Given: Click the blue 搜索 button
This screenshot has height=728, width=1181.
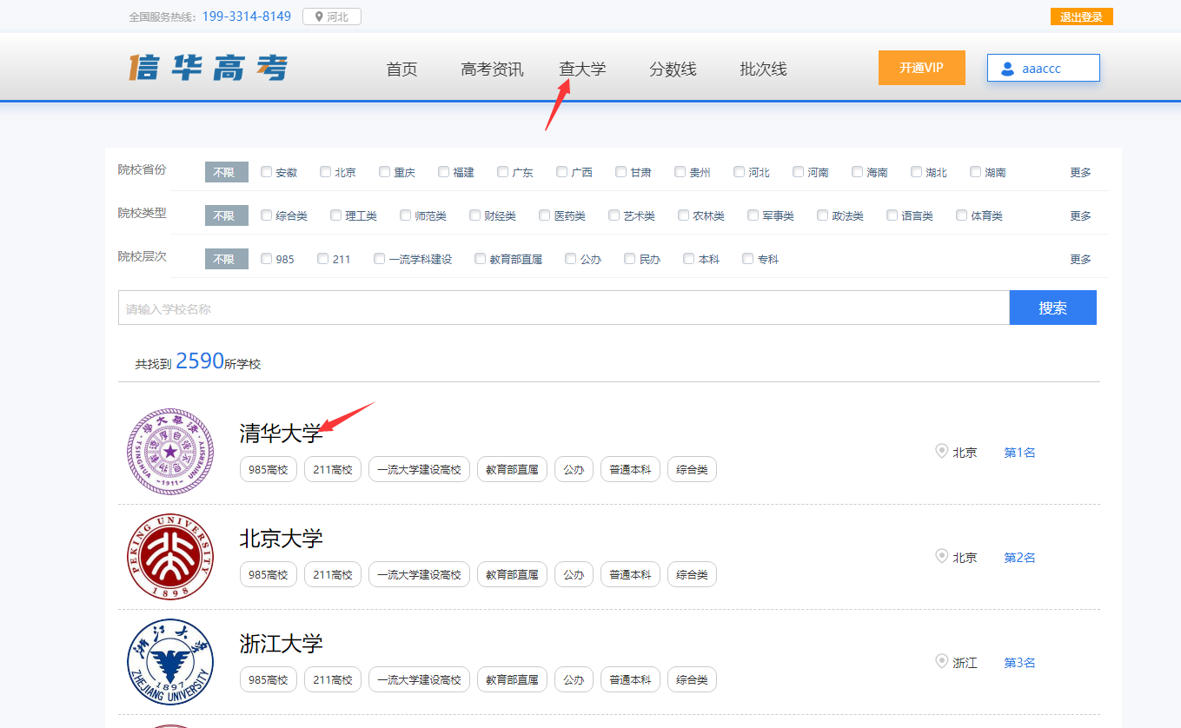Looking at the screenshot, I should [x=1053, y=308].
